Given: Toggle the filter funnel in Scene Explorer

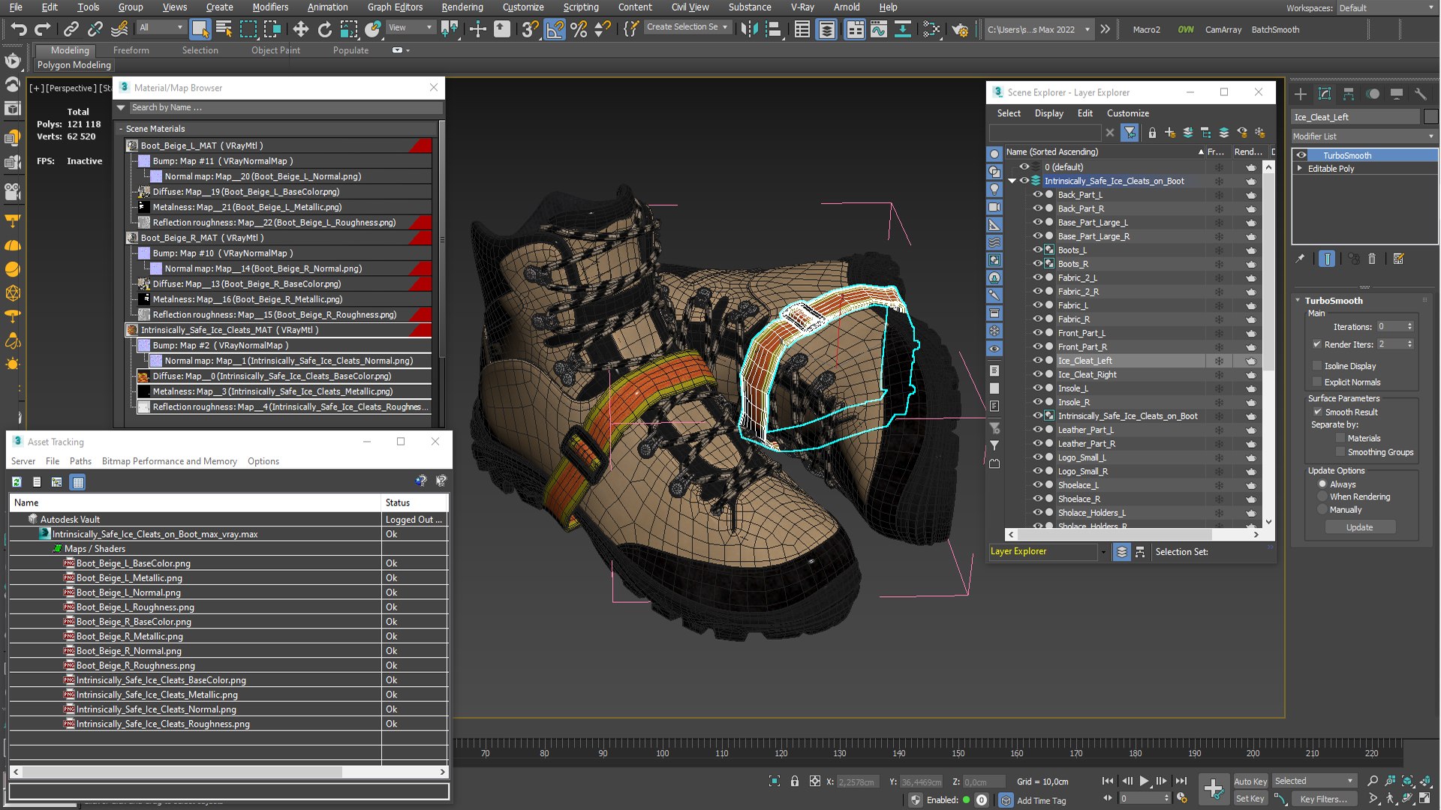Looking at the screenshot, I should pos(1130,133).
